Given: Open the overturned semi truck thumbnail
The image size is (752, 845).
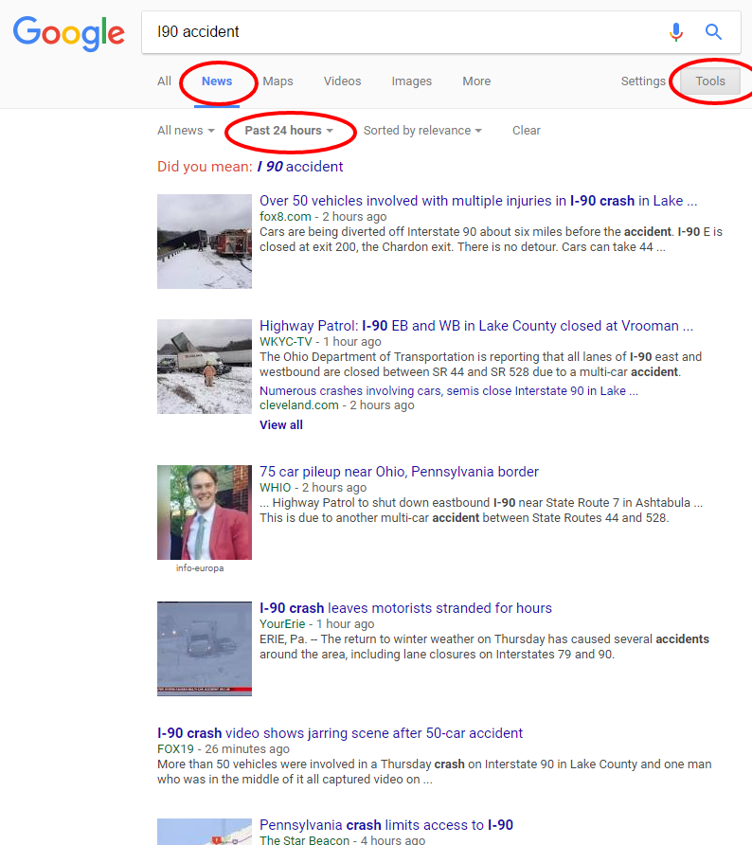Looking at the screenshot, I should [x=205, y=367].
